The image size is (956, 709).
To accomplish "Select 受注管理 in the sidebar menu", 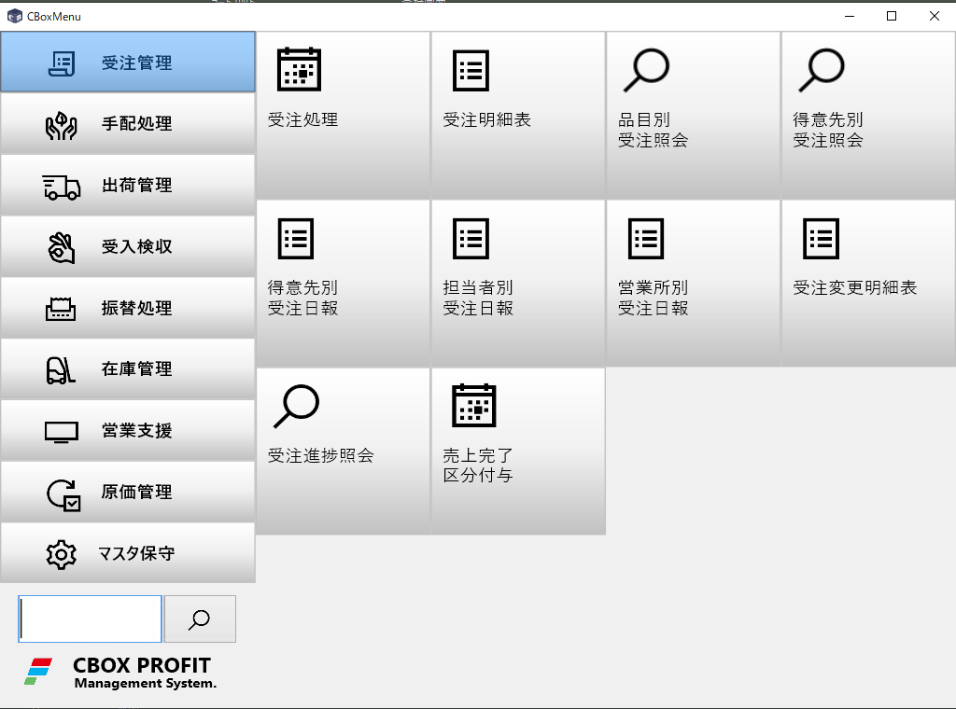I will point(128,63).
